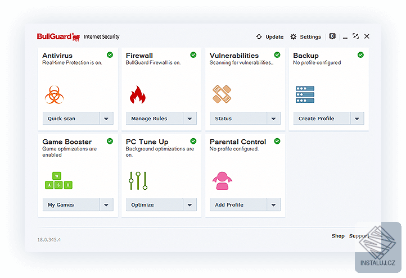Click the Parental Control green status checkmark
Image resolution: width=406 pixels, height=278 pixels.
click(277, 141)
